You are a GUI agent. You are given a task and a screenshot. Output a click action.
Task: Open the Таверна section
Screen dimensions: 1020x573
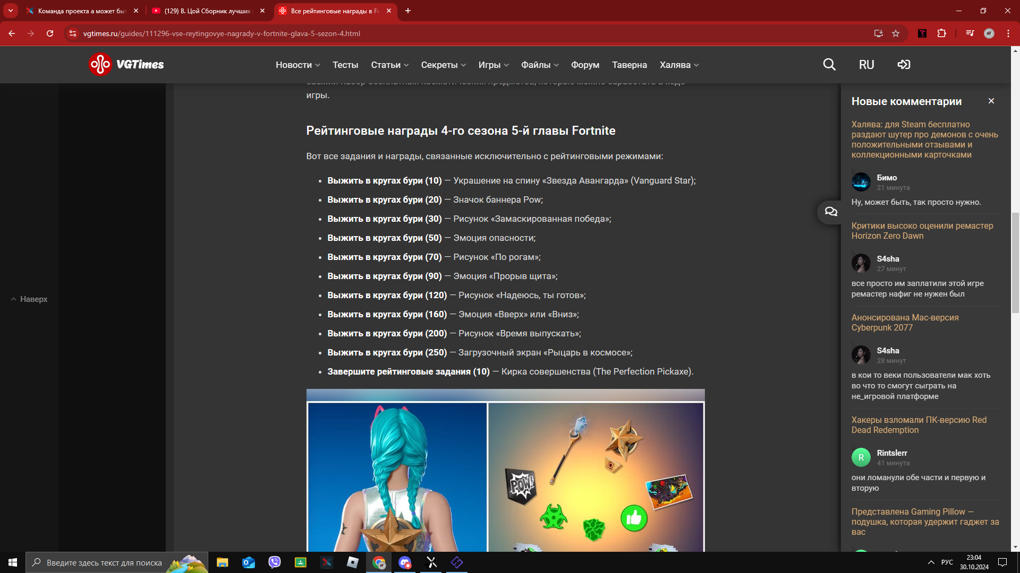[629, 65]
